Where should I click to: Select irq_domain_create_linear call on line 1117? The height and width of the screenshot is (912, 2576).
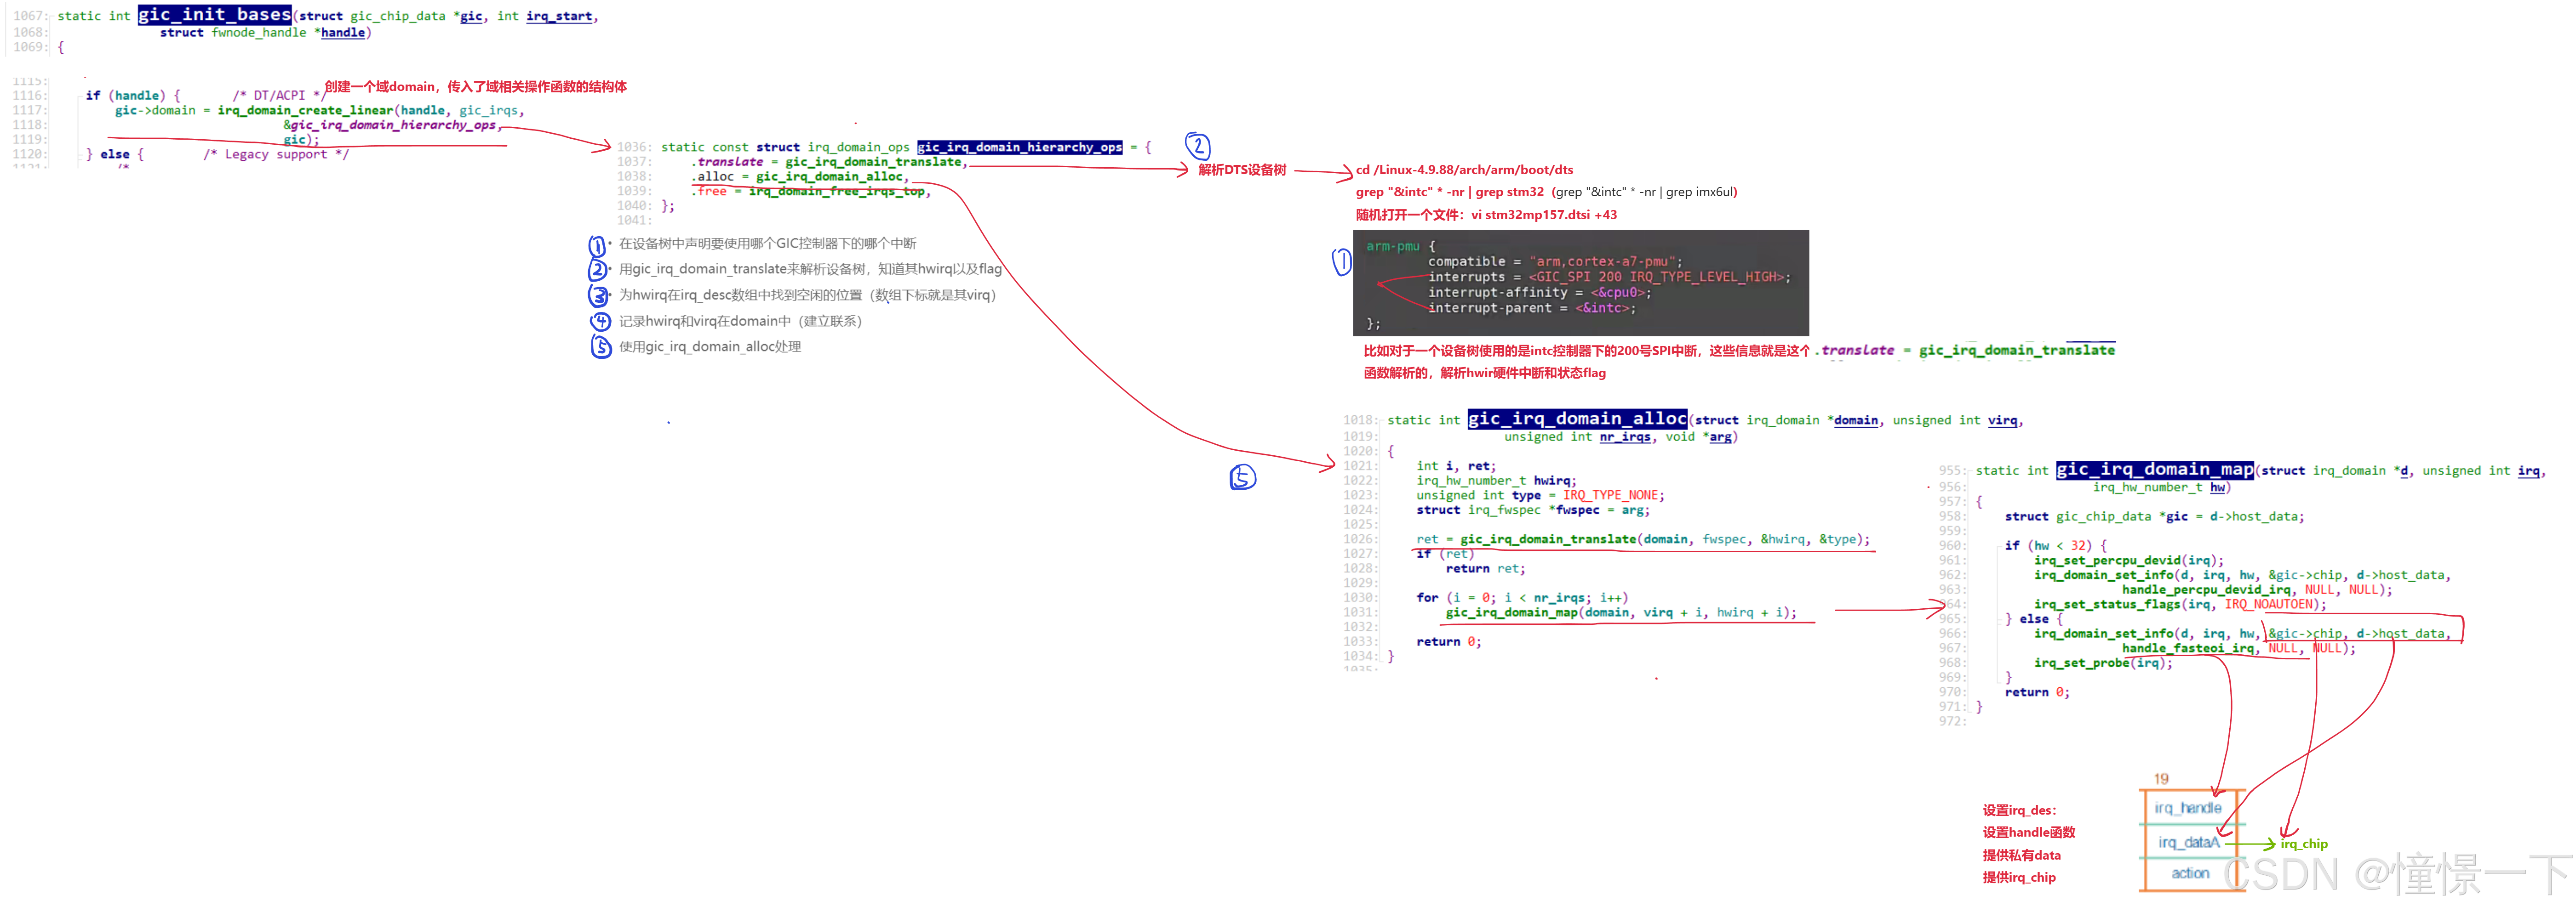point(305,111)
